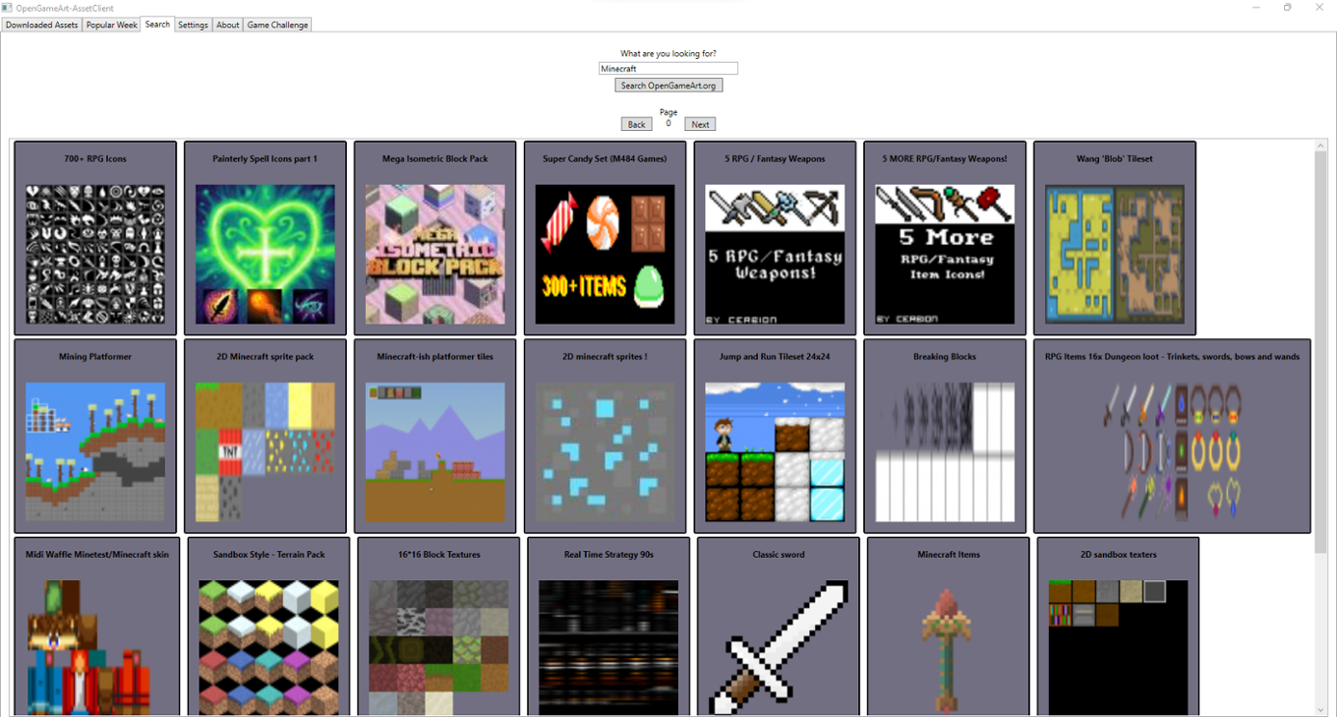Click the Back page button
Image resolution: width=1337 pixels, height=717 pixels.
[x=636, y=124]
